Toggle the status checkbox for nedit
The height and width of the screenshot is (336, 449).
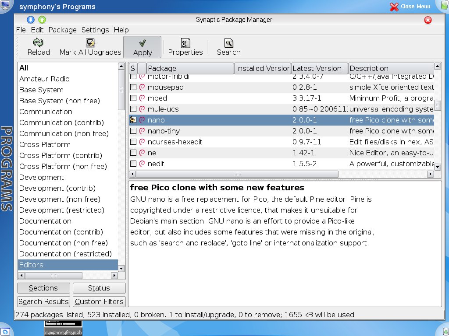click(x=133, y=164)
